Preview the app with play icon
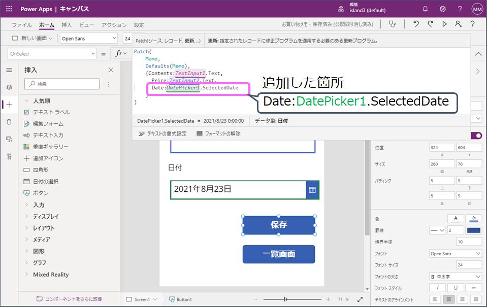Image resolution: width=487 pixels, height=307 pixels. click(x=444, y=24)
